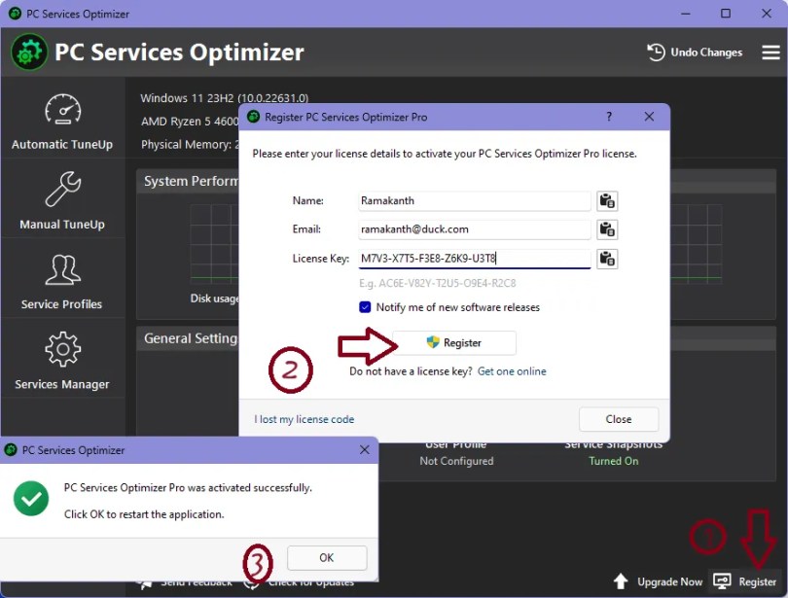Open Service Profiles section

(62, 281)
